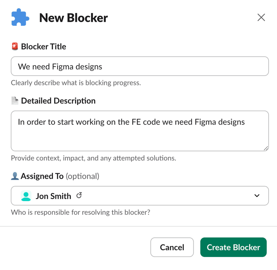Expand the Assigned To dropdown chevron
Screen dimensions: 277x270
tap(257, 196)
